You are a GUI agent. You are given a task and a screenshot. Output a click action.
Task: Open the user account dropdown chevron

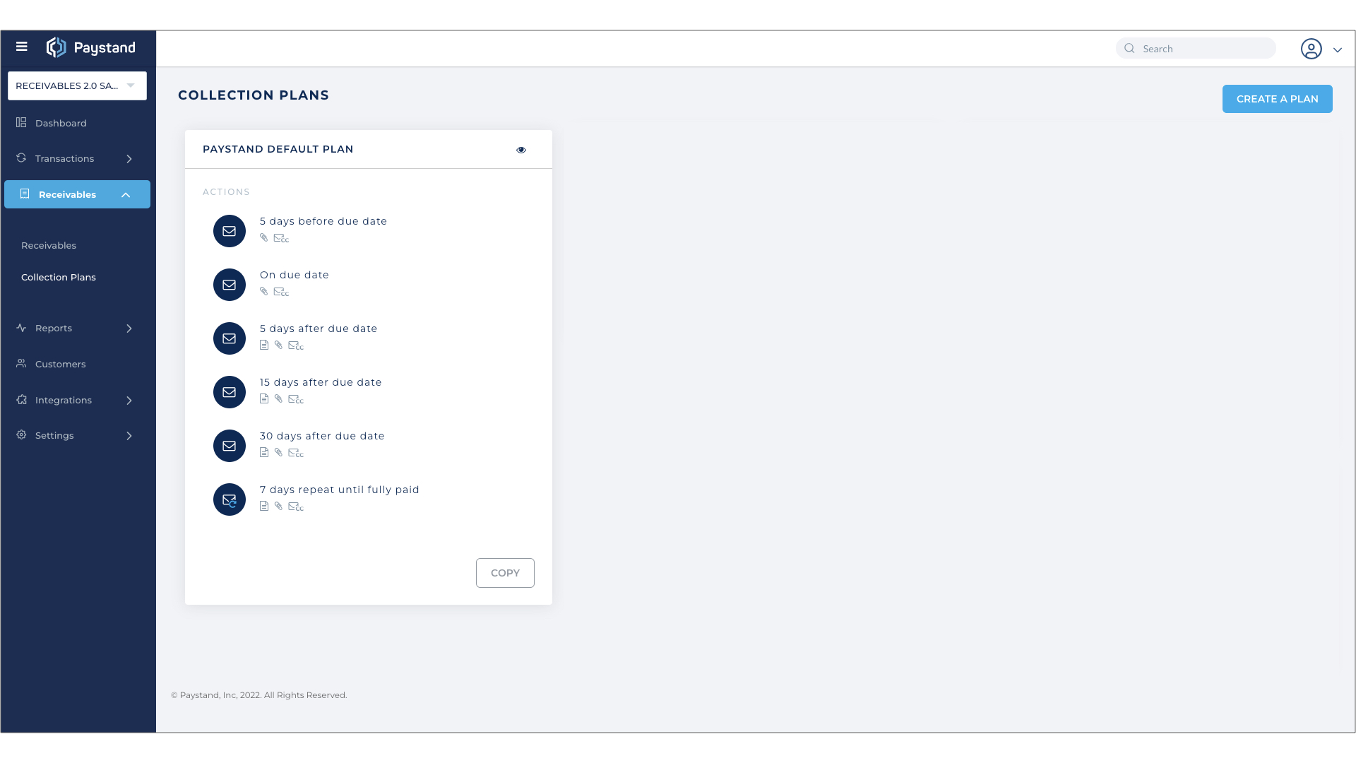click(x=1338, y=50)
